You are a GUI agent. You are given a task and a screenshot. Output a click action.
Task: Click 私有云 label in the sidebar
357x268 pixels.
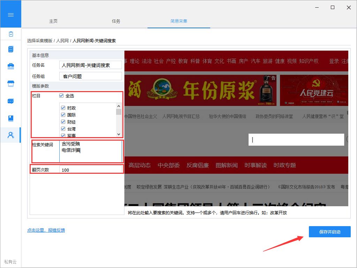(10, 262)
